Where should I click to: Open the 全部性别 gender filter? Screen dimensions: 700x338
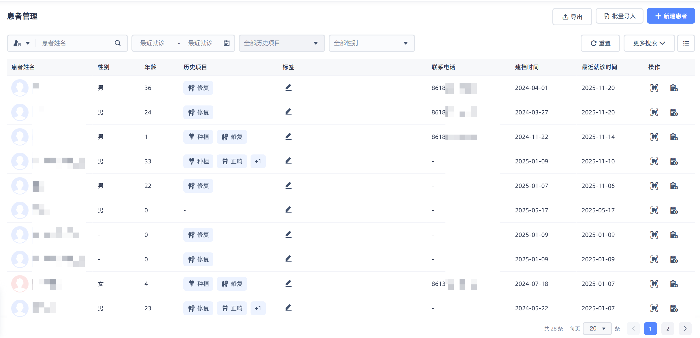click(x=371, y=43)
